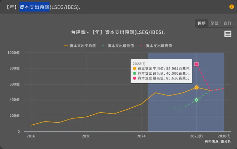Image resolution: width=237 pixels, height=149 pixels.
Task: Click the 資料來源: 優分析 credit
Action: point(218,141)
